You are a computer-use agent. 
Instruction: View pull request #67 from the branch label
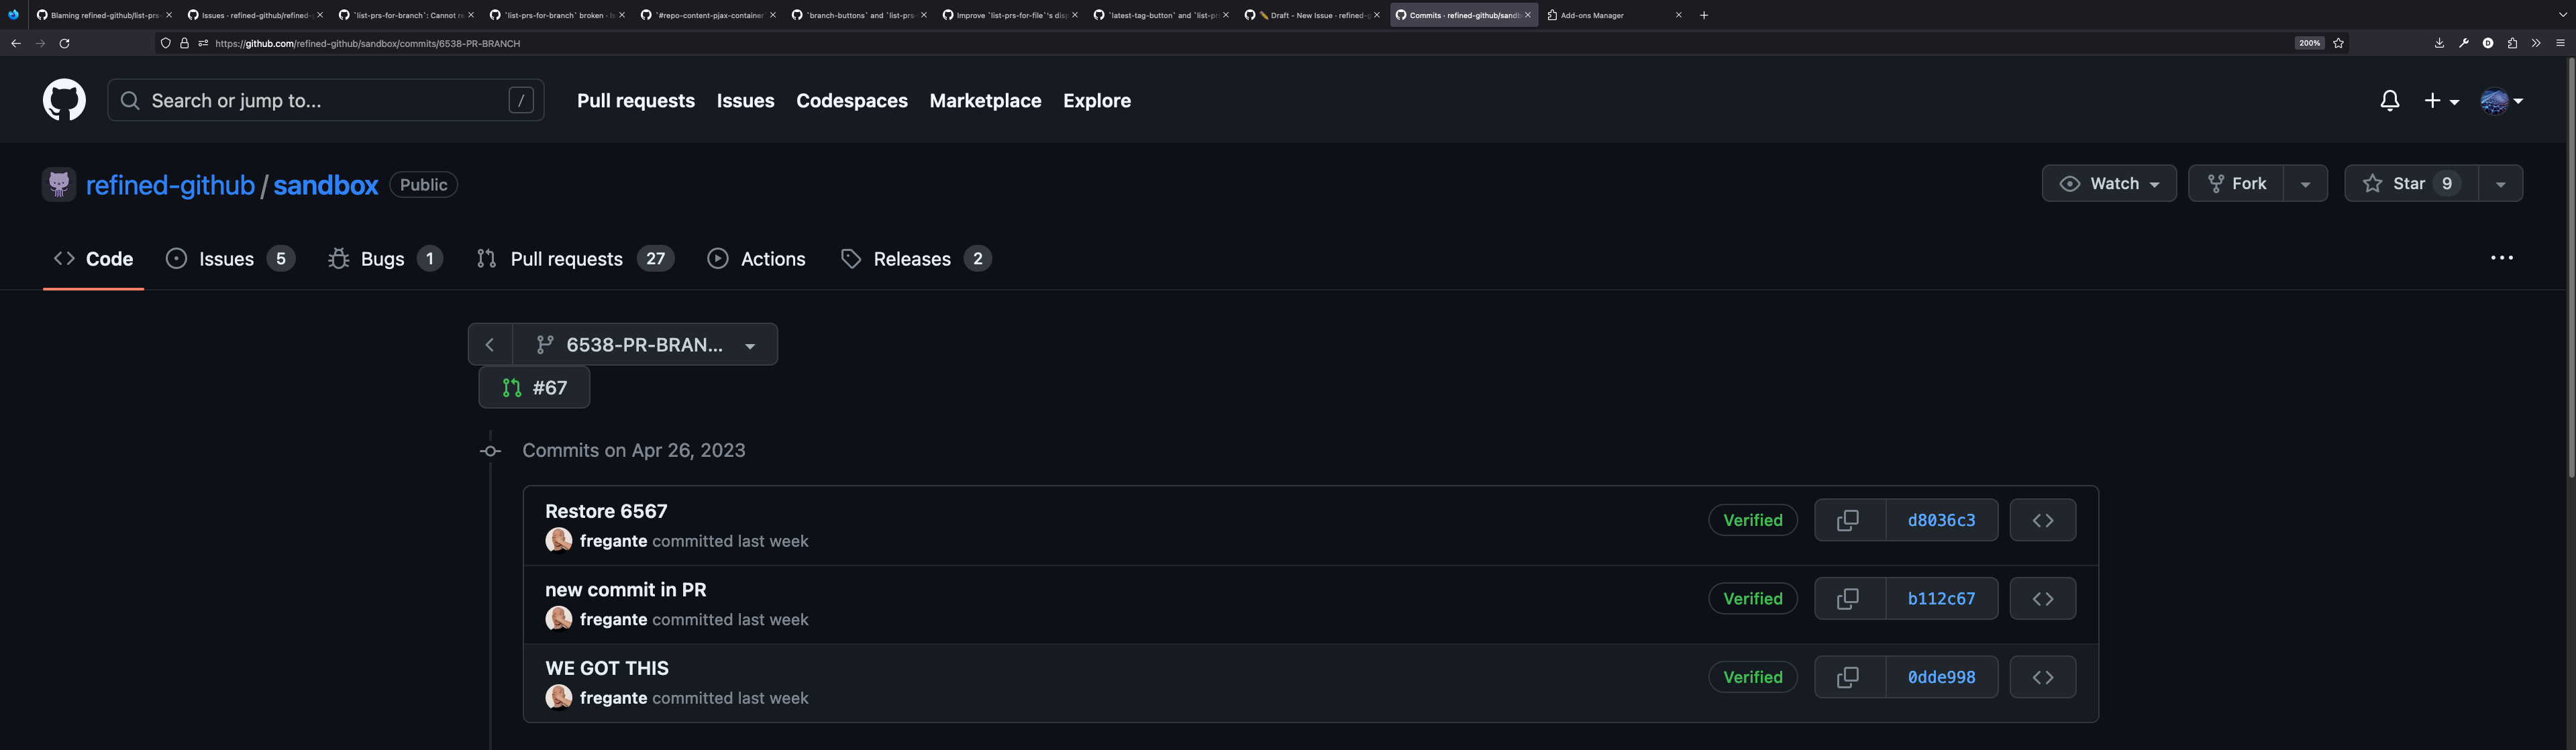tap(534, 387)
